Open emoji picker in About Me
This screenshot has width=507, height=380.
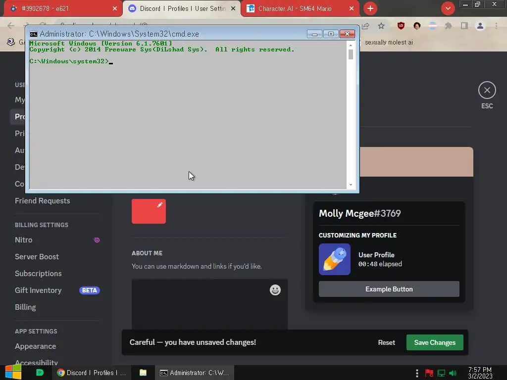(275, 290)
